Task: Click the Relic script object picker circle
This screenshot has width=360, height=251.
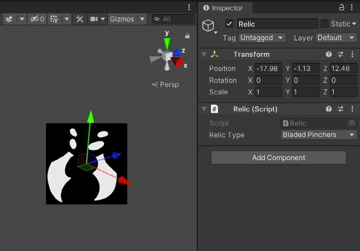Action: (x=352, y=123)
